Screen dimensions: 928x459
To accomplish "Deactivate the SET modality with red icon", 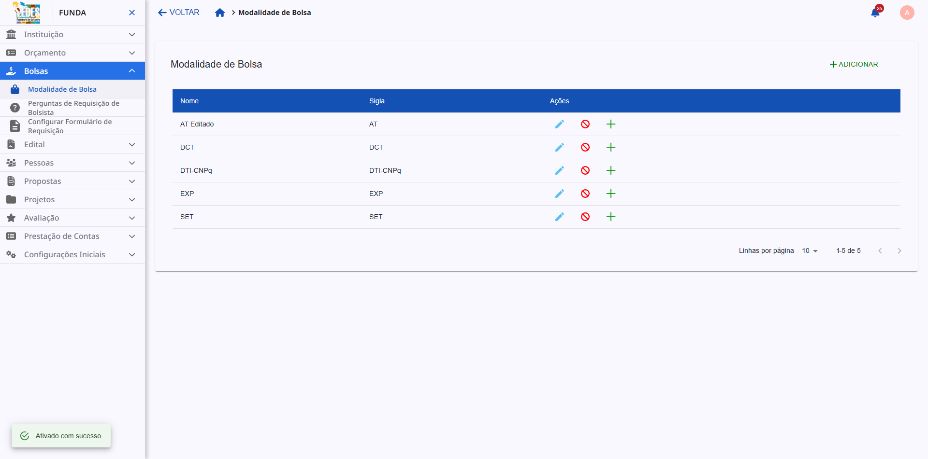I will [x=585, y=217].
